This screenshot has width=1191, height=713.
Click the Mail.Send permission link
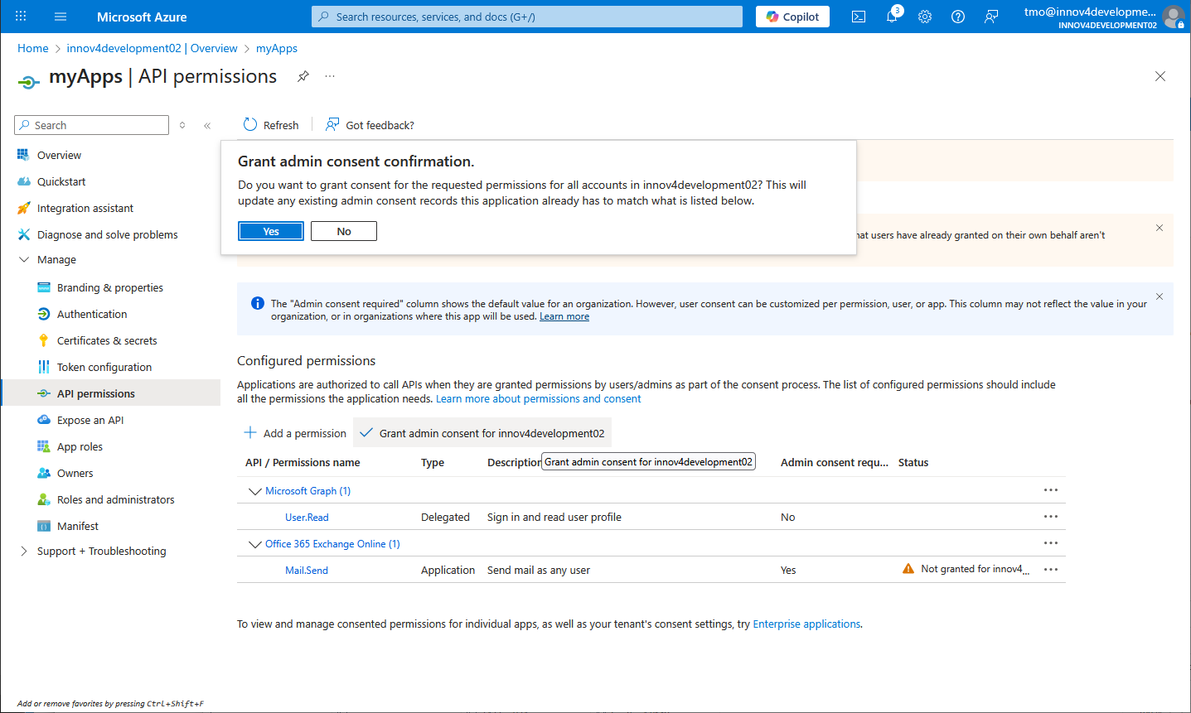307,571
